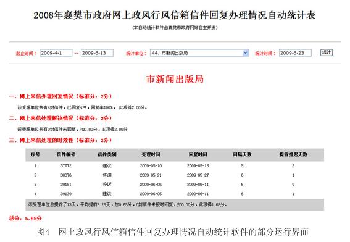Click the 起止时间 label
The image size is (350, 242).
26,53
